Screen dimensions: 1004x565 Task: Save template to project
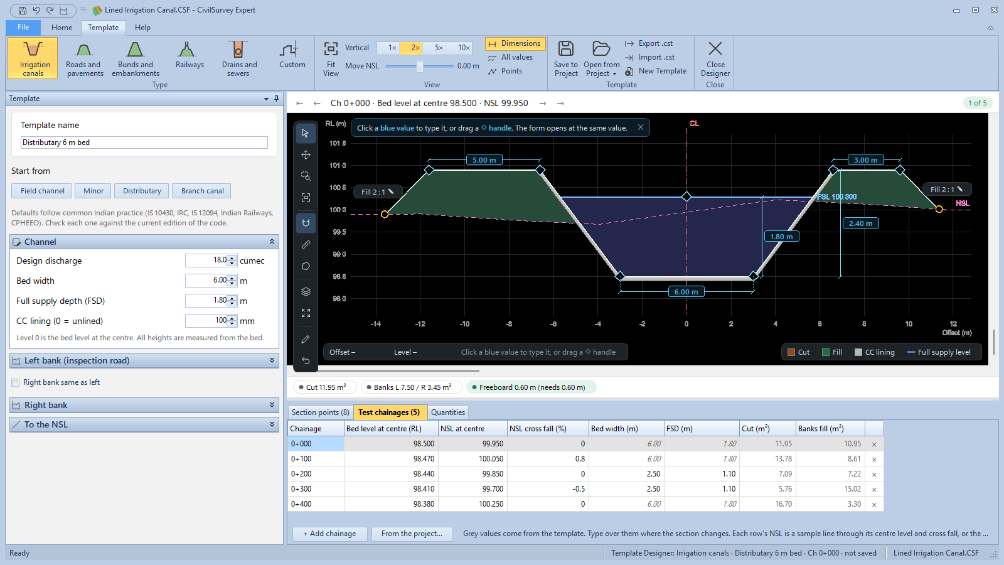(x=566, y=58)
